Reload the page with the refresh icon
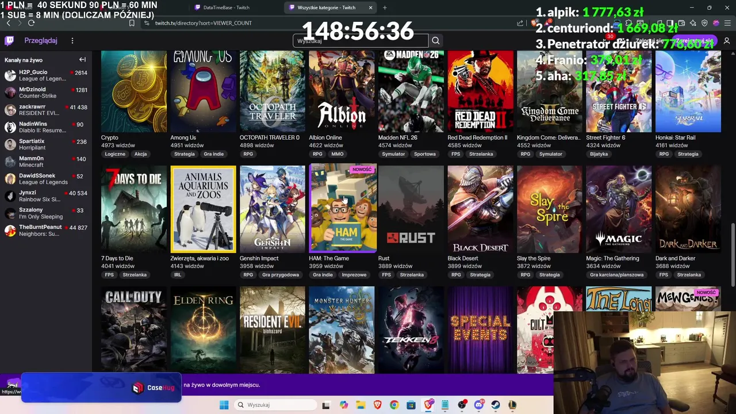Image resolution: width=736 pixels, height=414 pixels. click(31, 23)
